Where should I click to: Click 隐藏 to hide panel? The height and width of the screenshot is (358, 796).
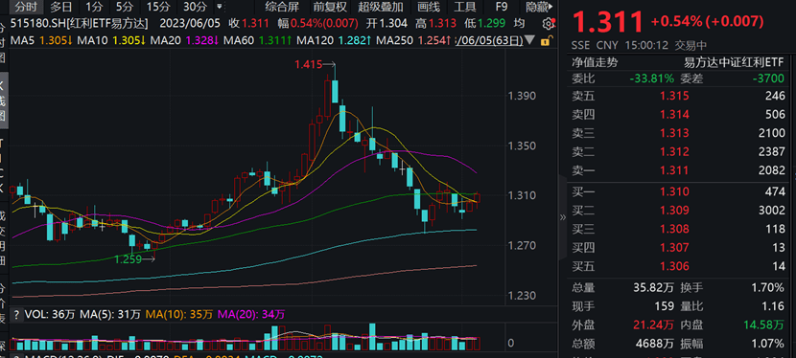click(539, 7)
